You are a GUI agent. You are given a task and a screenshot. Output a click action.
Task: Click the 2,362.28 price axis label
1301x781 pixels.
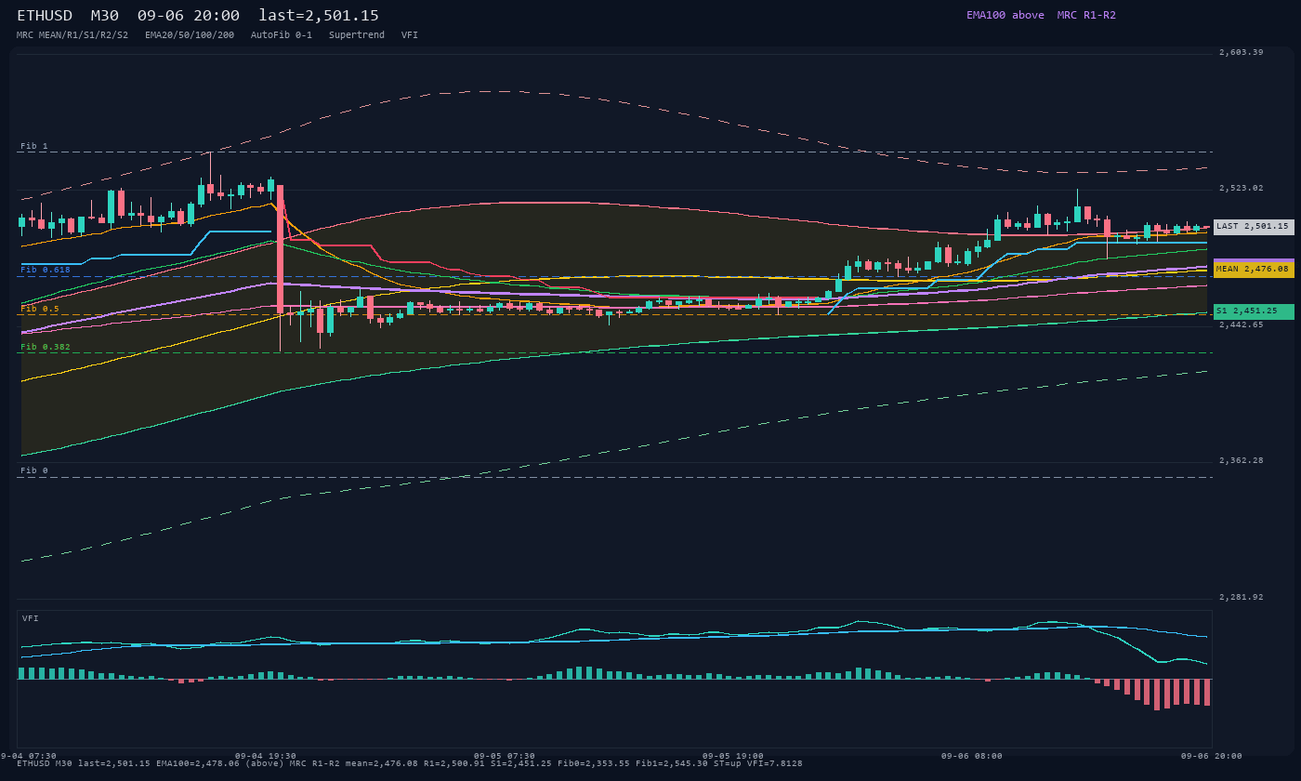[1242, 460]
